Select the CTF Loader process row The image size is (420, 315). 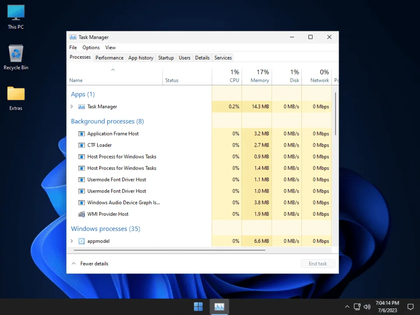(x=199, y=145)
